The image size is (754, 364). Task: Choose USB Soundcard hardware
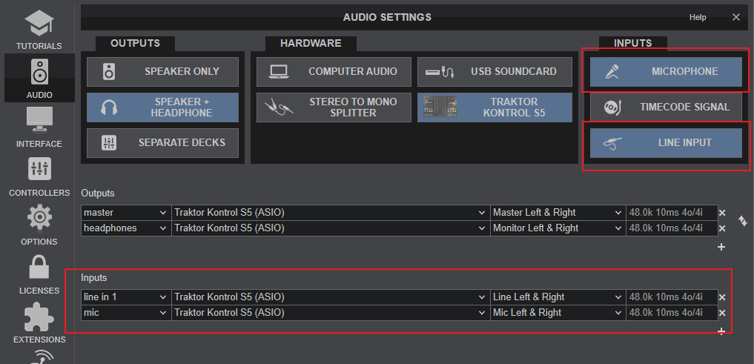[495, 72]
